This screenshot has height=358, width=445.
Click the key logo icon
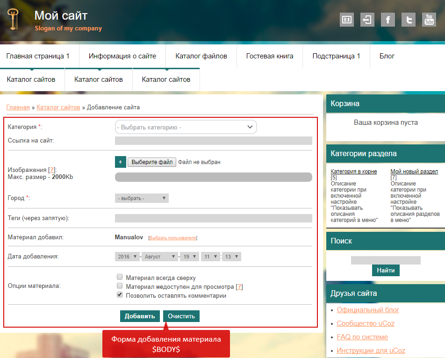[x=13, y=20]
